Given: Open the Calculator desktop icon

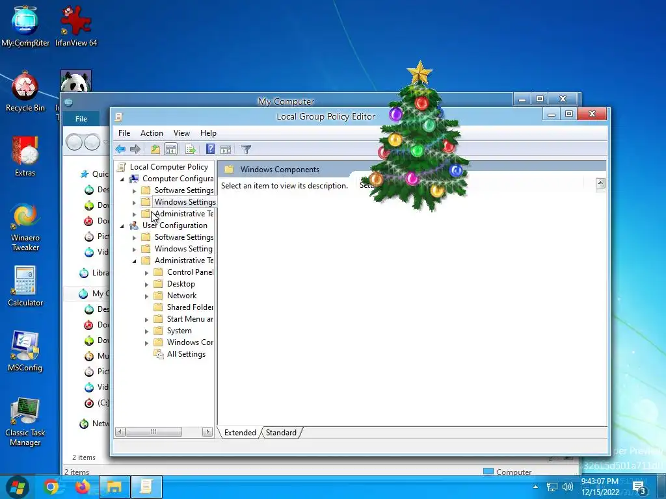Looking at the screenshot, I should point(25,287).
